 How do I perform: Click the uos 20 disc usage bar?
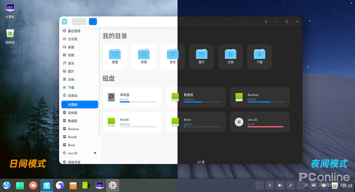(x=266, y=126)
